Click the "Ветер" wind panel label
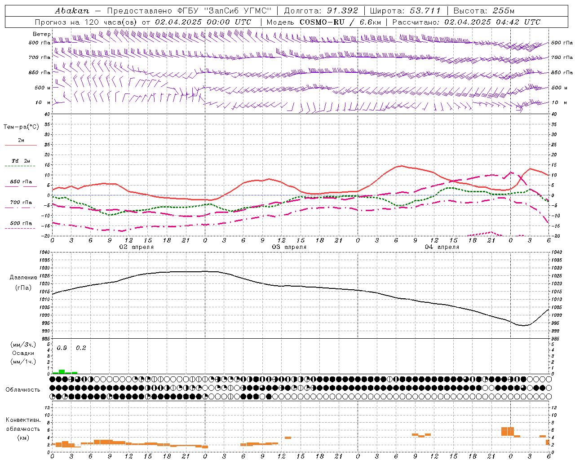The image size is (575, 460). point(41,34)
